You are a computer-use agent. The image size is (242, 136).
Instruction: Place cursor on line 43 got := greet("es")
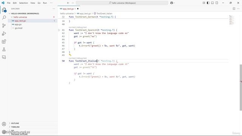85,36
